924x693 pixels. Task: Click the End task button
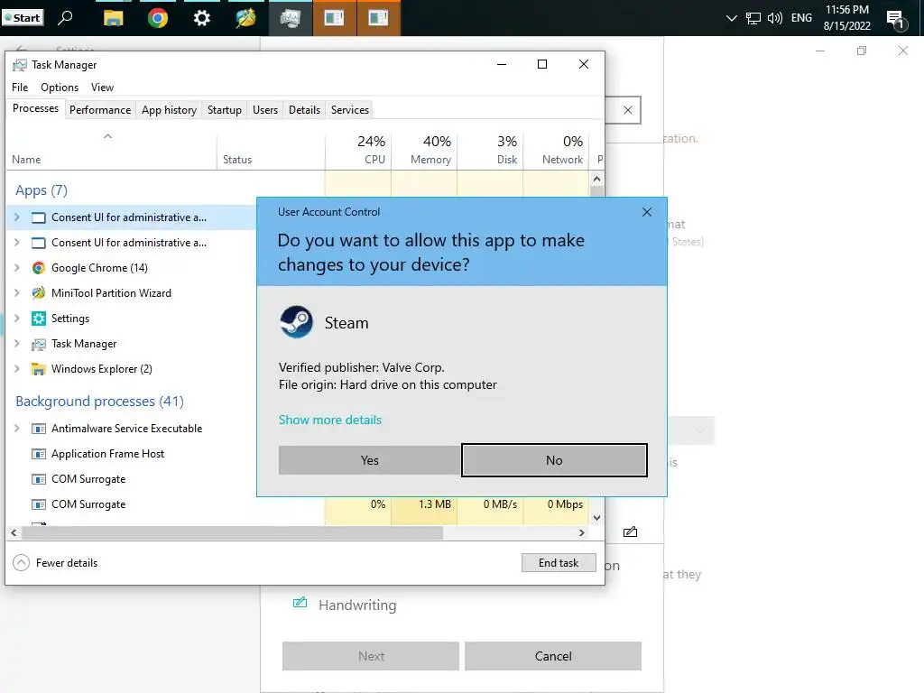coord(558,563)
